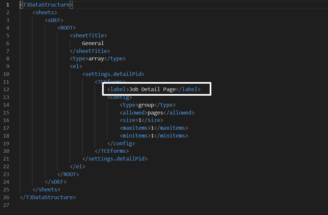Screen dimensions: 328x215
Task: Click the word General under sheetTitle
Action: tap(93, 43)
